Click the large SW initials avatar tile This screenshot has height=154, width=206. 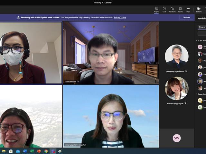coord(177,138)
